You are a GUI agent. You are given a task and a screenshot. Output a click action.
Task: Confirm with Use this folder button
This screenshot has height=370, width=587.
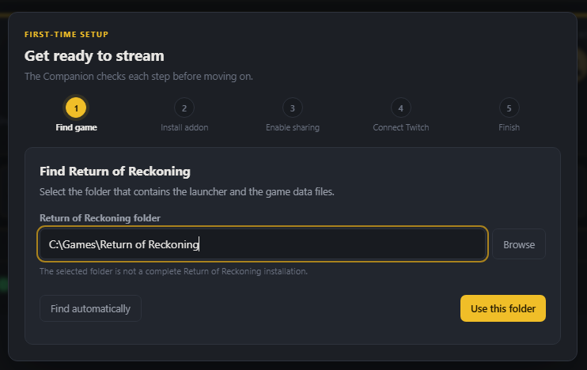503,308
